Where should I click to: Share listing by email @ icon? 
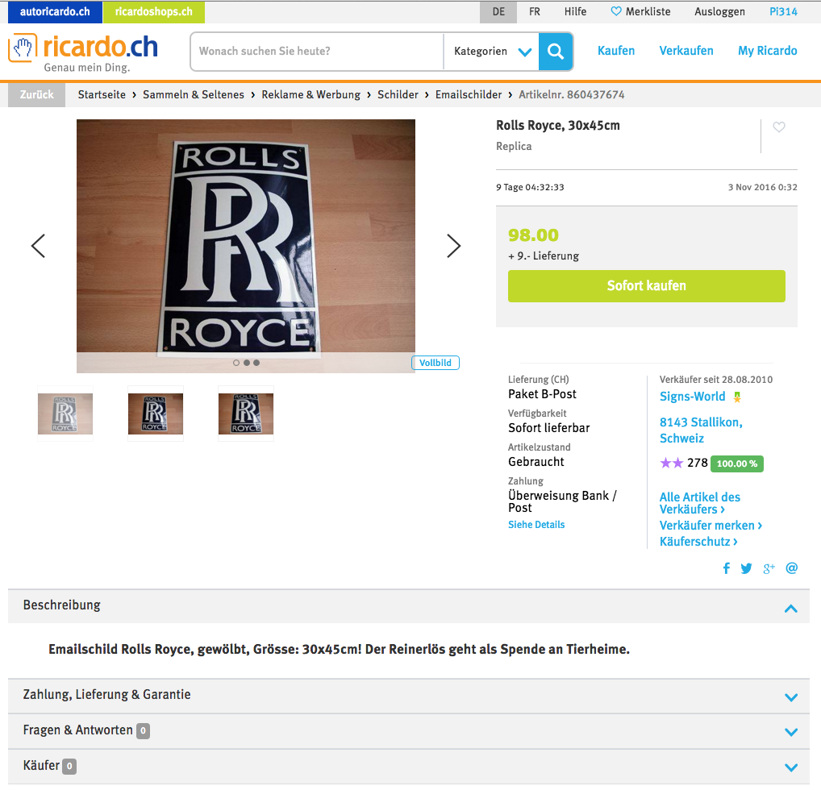pos(791,568)
